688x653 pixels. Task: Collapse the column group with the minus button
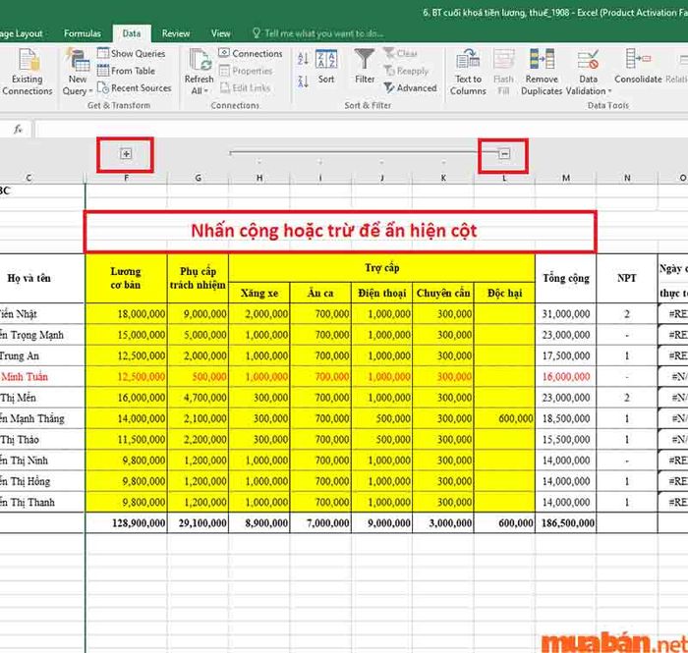click(504, 154)
